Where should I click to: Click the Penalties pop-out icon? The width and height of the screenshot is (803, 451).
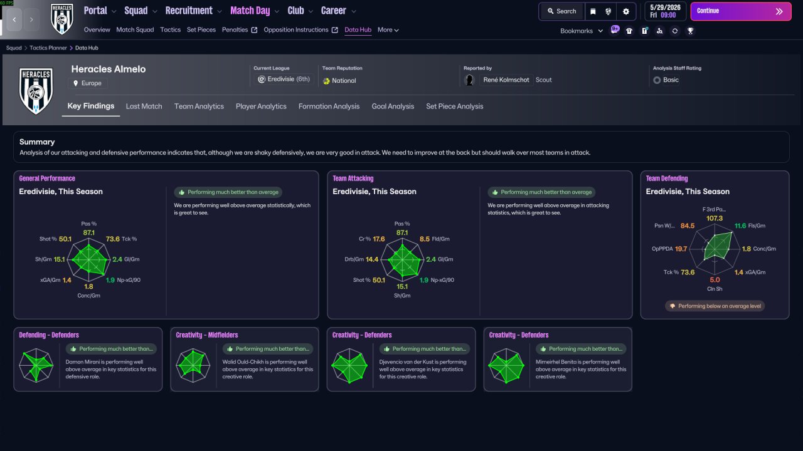point(254,30)
